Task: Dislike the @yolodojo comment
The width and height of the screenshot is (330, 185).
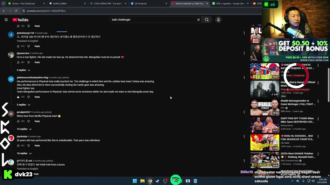Action: tap(29, 146)
